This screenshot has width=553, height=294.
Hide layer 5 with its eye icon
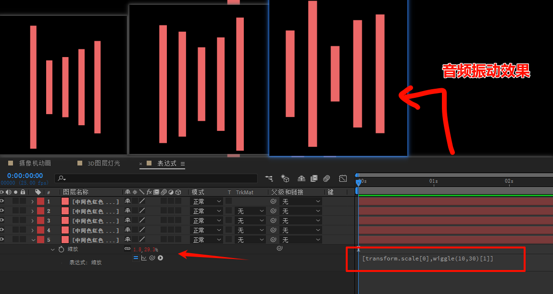point(2,239)
